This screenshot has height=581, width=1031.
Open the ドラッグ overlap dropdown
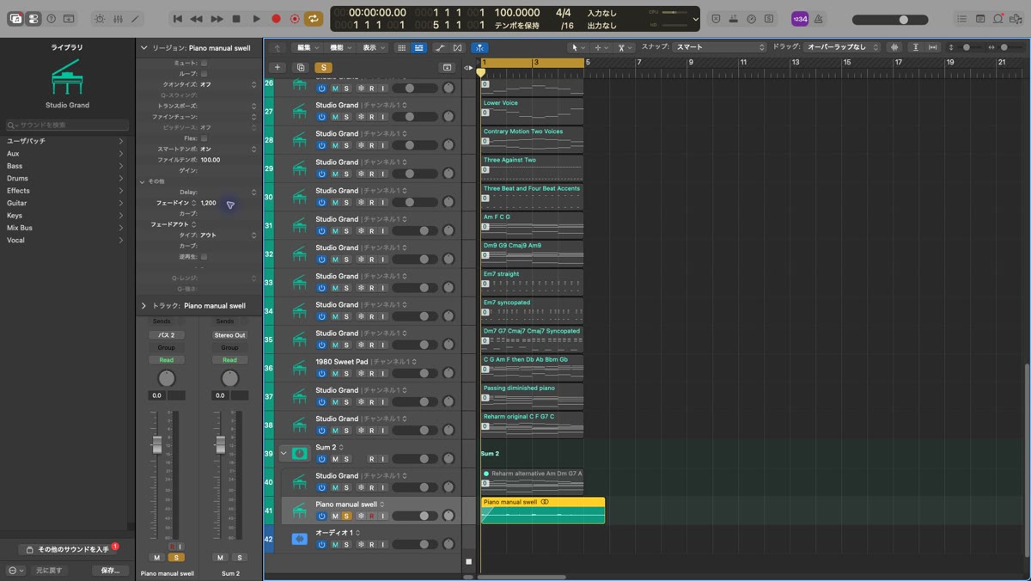tap(843, 47)
